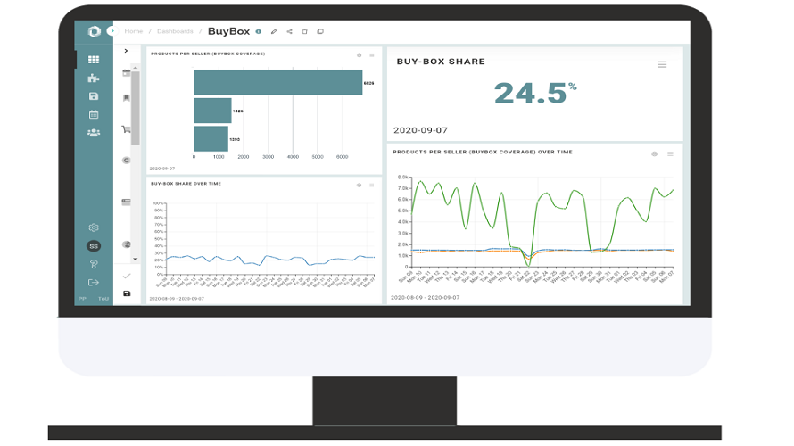Open the users group icon

pyautogui.click(x=94, y=133)
